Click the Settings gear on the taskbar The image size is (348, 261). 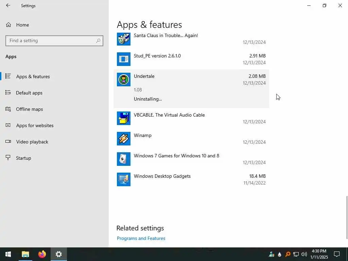click(x=58, y=254)
